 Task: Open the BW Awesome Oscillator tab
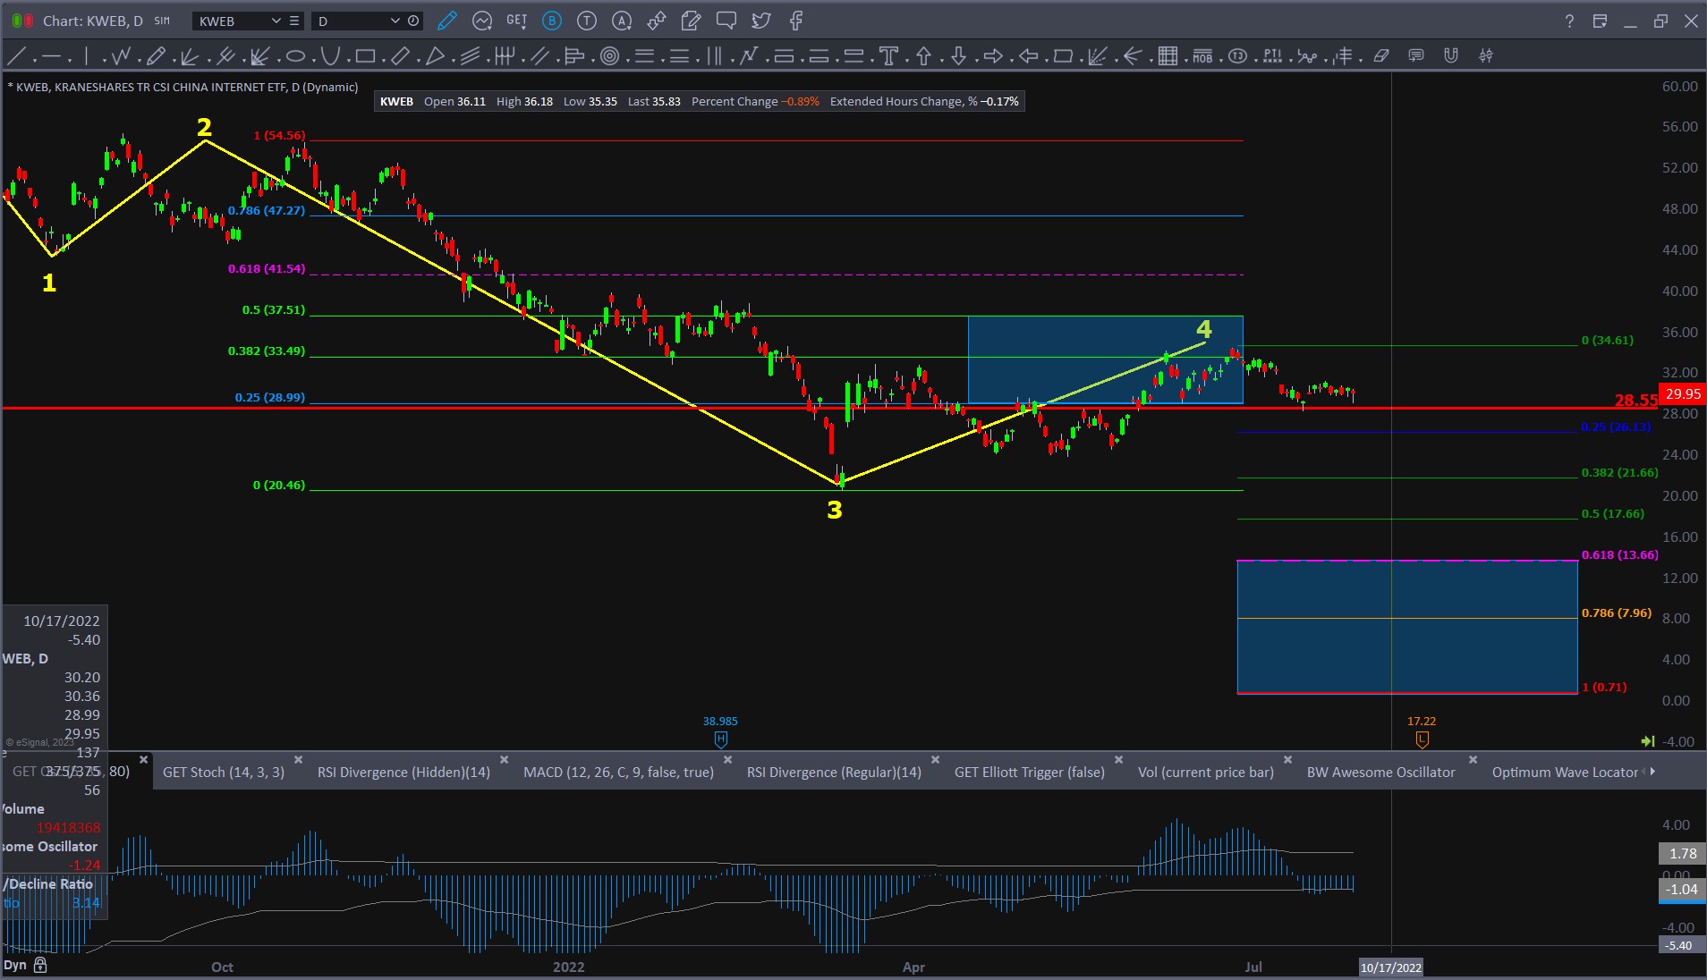[x=1380, y=772]
